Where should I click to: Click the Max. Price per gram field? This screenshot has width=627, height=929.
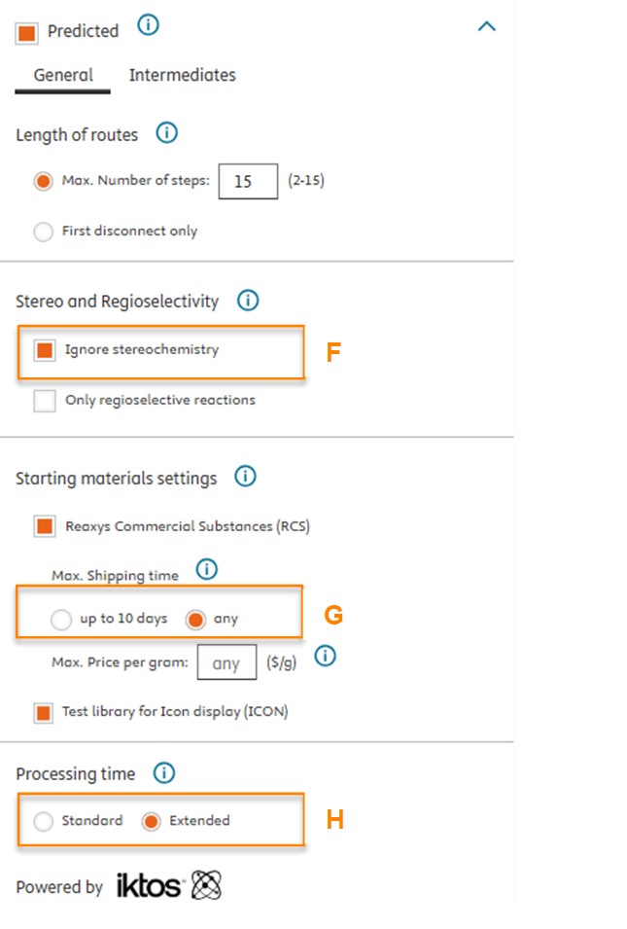(x=226, y=663)
